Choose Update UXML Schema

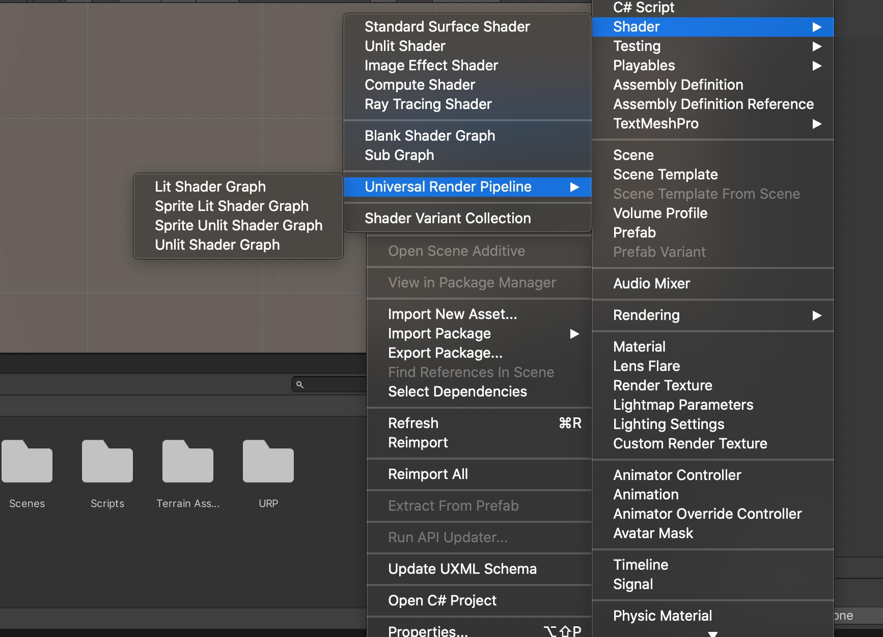click(479, 569)
